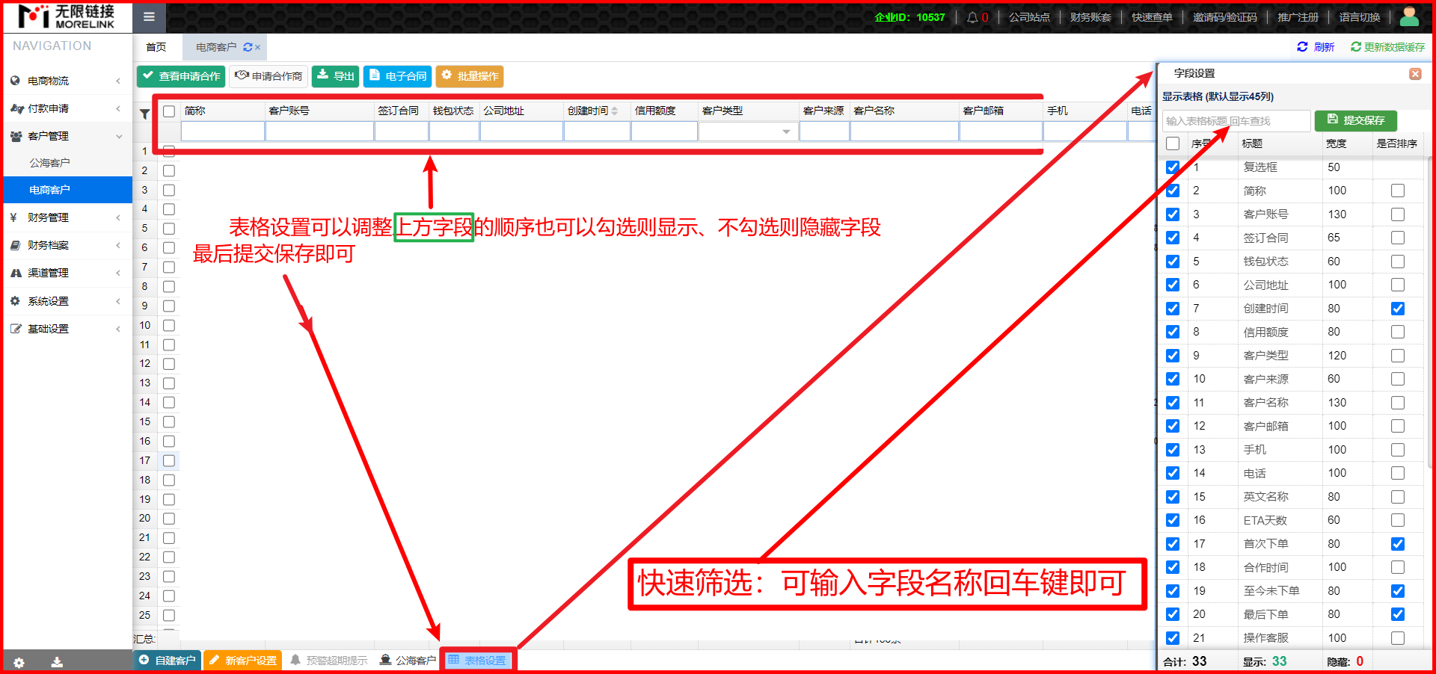
Task: Click the blue 刷新 refresh icon
Action: pos(1302,46)
